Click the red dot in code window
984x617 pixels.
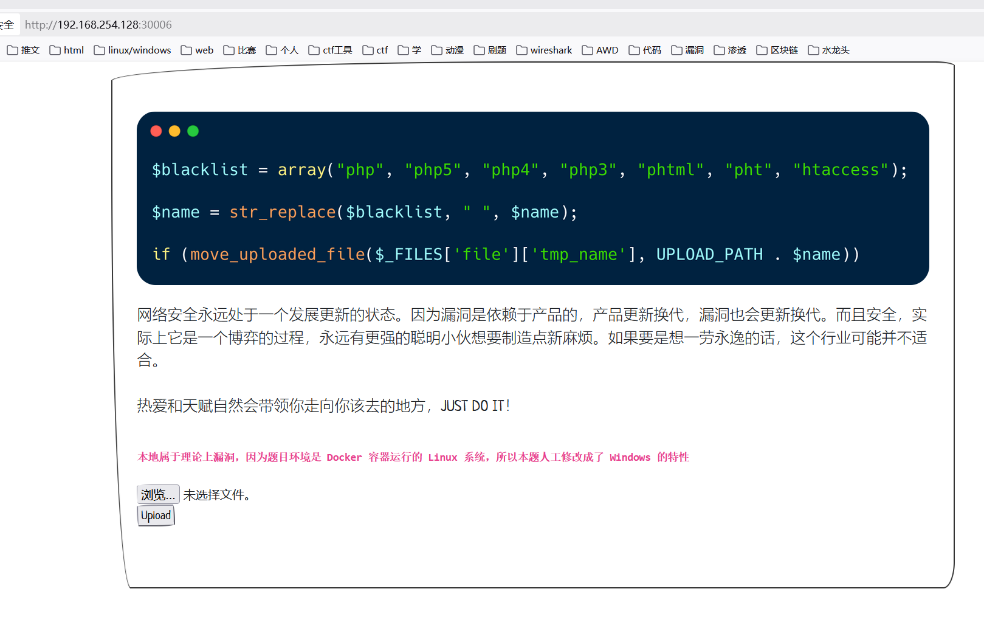[x=156, y=131]
